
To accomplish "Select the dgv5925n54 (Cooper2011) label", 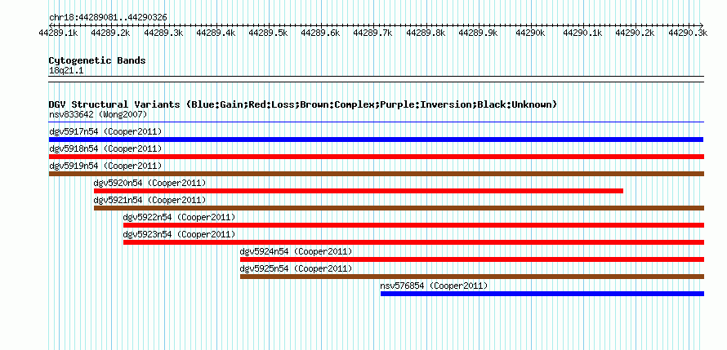I will point(297,268).
